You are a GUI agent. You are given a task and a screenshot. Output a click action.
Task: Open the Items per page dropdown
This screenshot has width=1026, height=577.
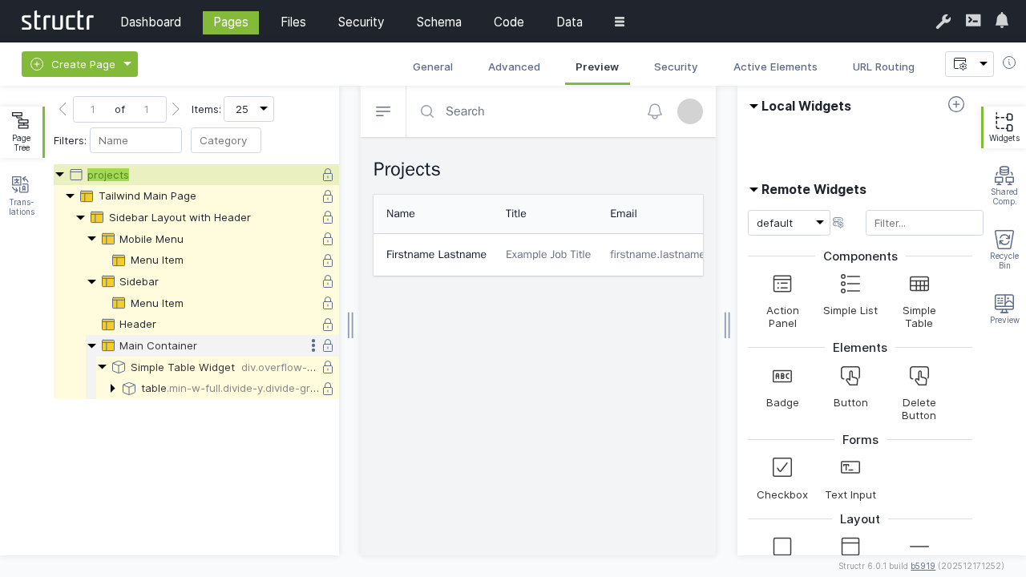click(x=248, y=110)
